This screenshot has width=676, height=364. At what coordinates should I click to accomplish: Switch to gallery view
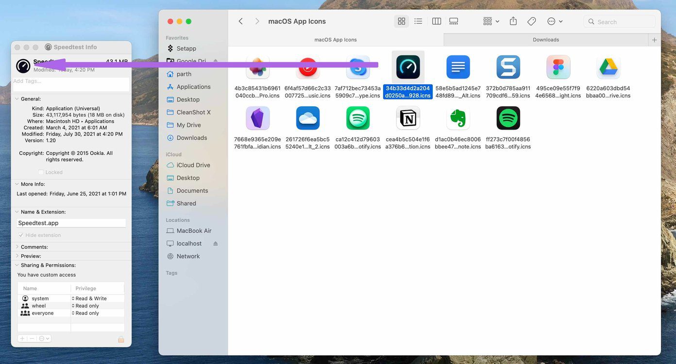coord(454,21)
